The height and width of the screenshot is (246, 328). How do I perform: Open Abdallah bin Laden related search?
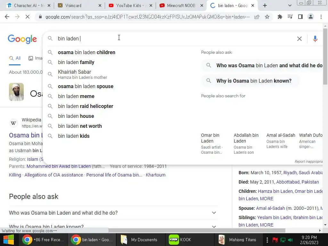point(246,143)
